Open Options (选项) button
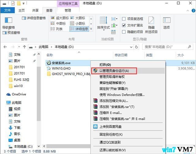This screenshot has height=154, width=196. pyautogui.click(x=167, y=23)
